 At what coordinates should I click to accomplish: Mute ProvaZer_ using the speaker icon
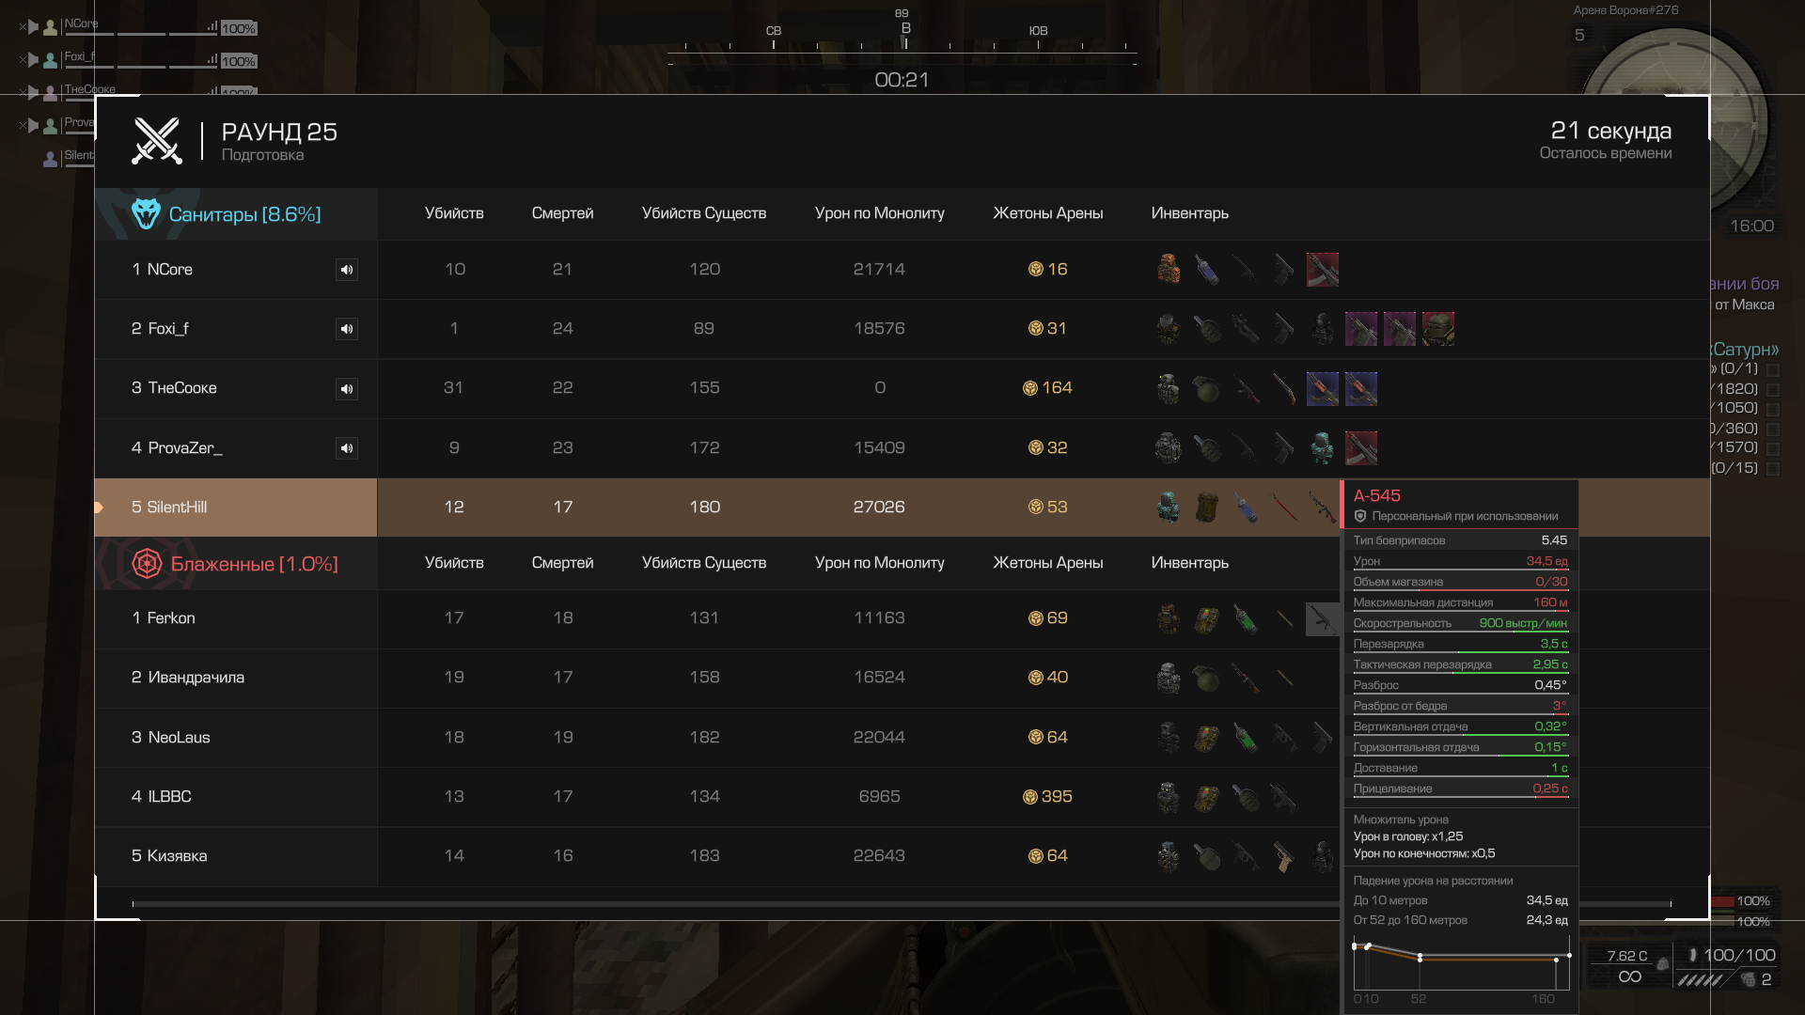point(347,448)
